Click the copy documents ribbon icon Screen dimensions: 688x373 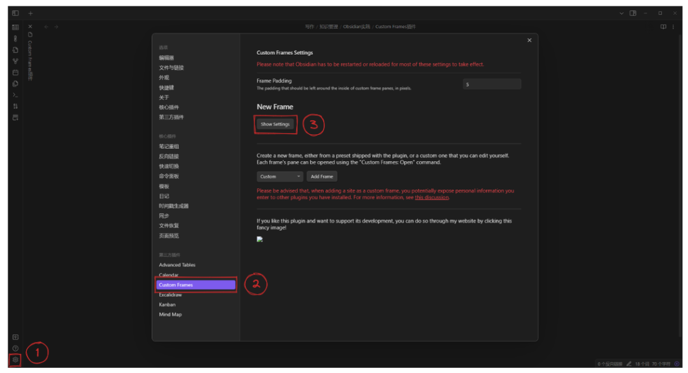[x=15, y=84]
